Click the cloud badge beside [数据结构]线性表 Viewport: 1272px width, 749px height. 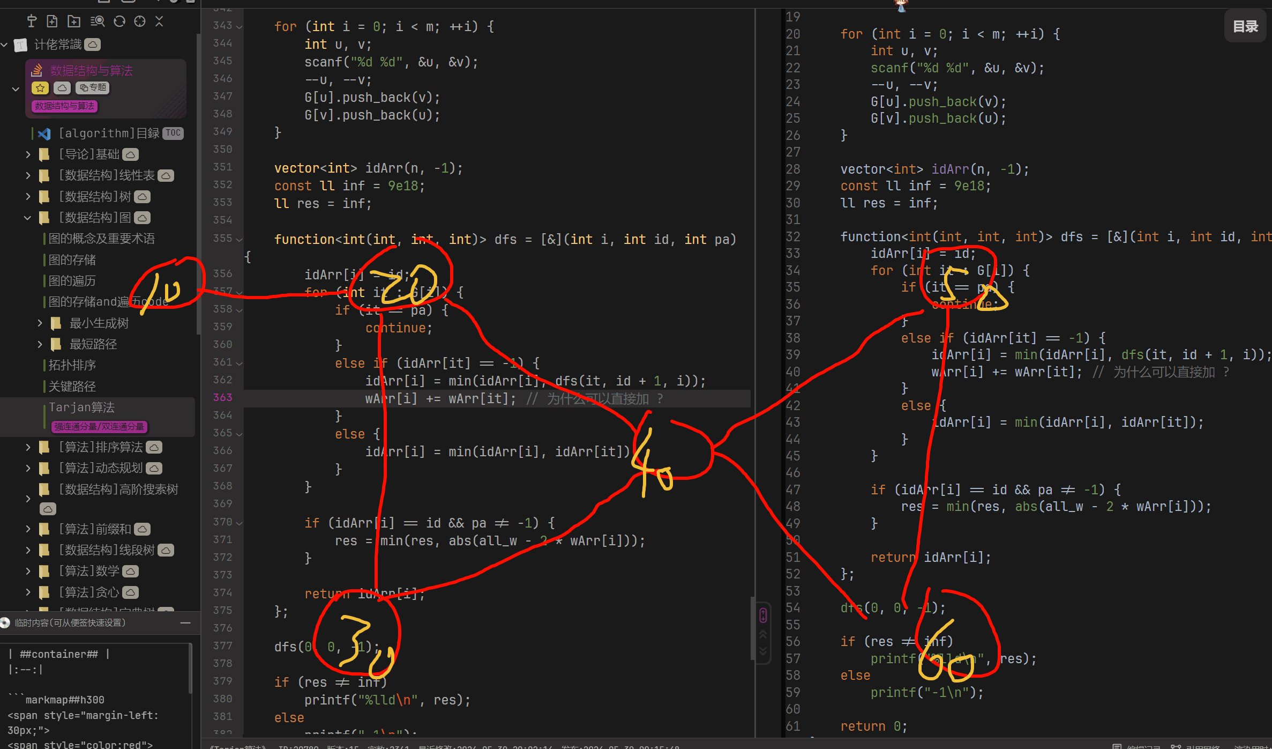[166, 175]
